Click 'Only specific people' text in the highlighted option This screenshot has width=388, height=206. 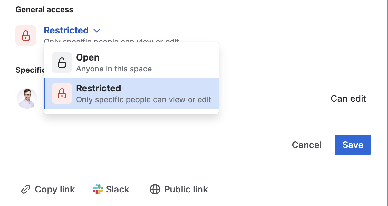143,99
